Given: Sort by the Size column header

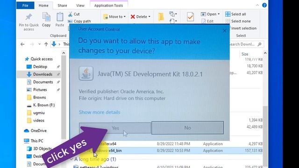Looking at the screenshot, I should click(x=245, y=54).
